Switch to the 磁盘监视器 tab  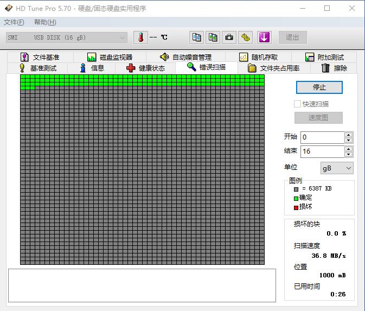(x=110, y=57)
